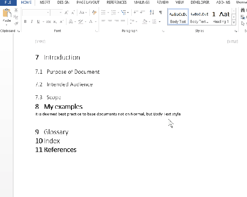Click the [TITLE] header placeholder
This screenshot has height=197, width=247.
click(x=233, y=42)
